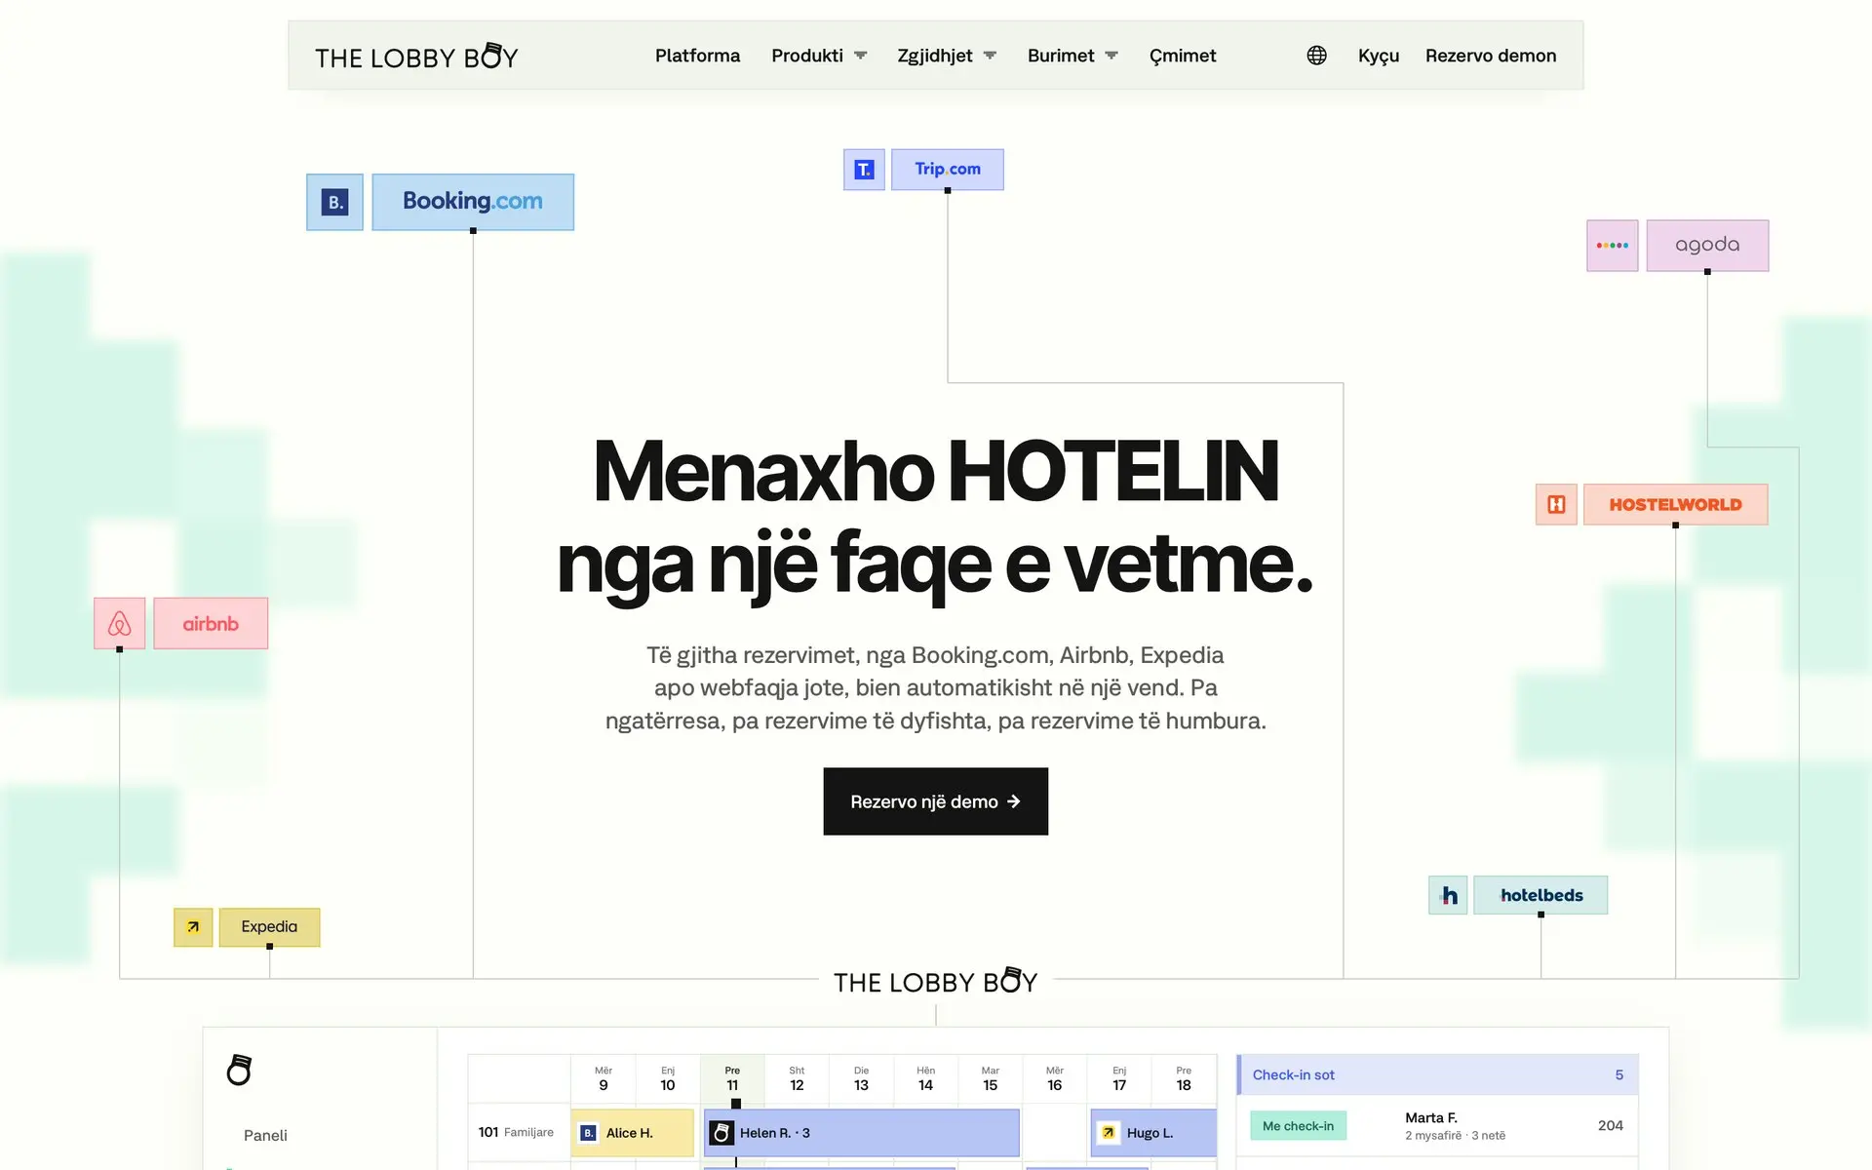Click the airbnb label badge

(211, 623)
